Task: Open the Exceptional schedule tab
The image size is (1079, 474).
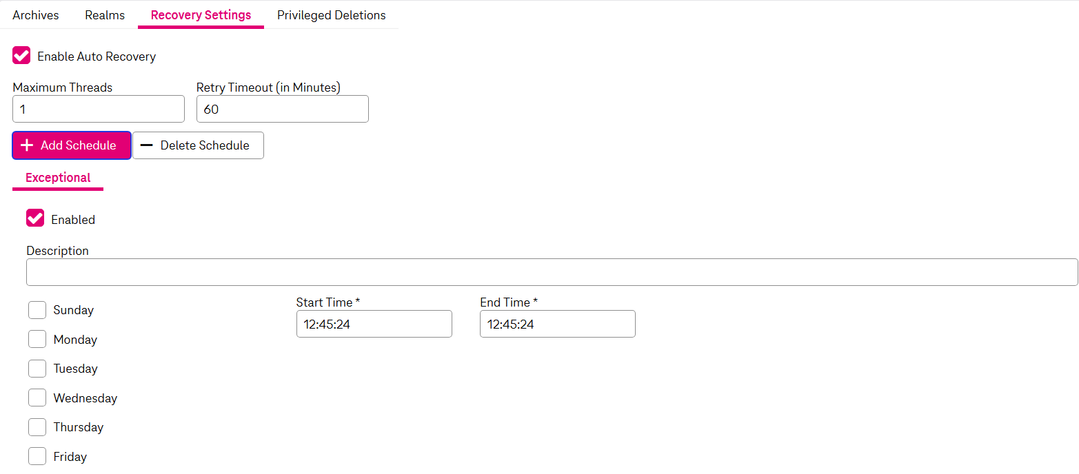Action: [58, 178]
